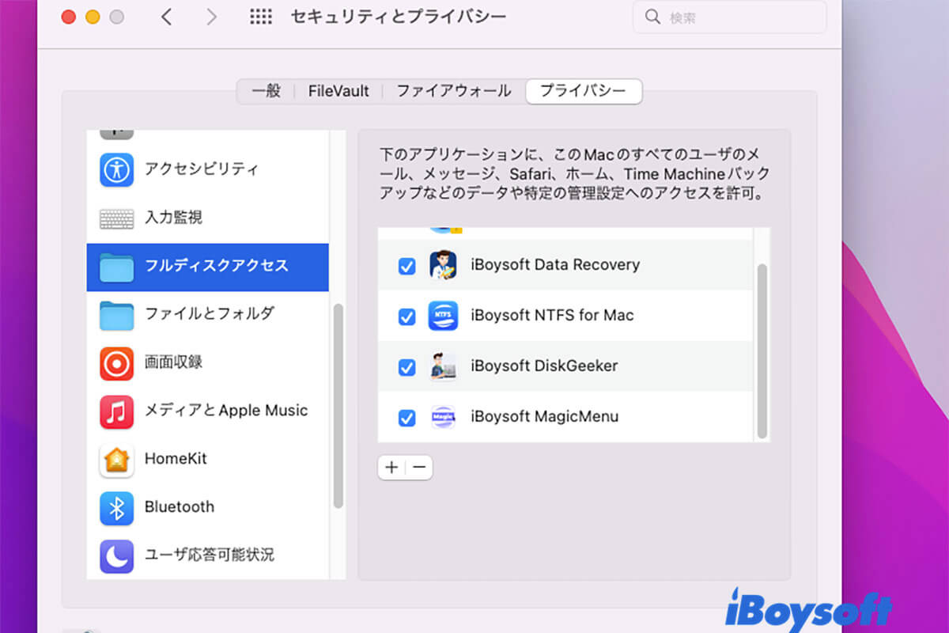Click the iBoysoft MagicMenu name

pyautogui.click(x=544, y=416)
